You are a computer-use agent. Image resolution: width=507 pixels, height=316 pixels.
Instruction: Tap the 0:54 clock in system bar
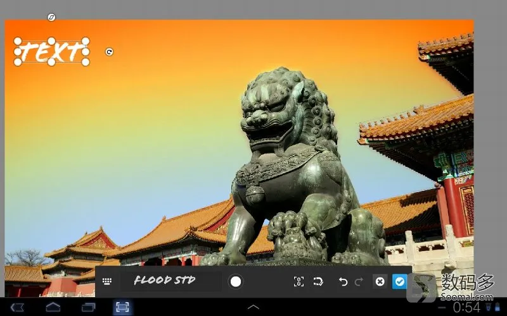point(466,307)
